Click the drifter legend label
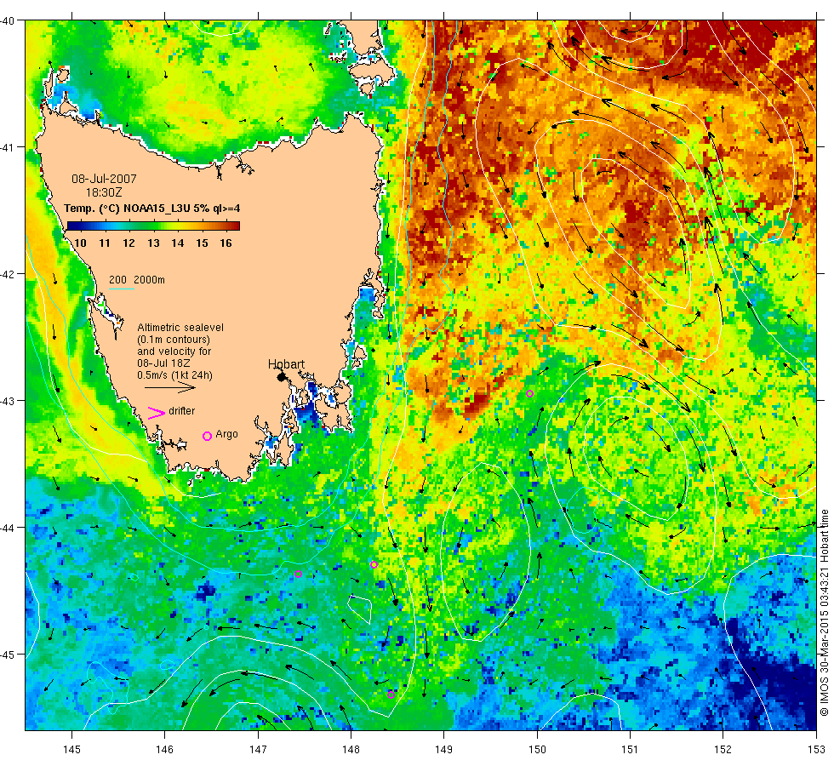This screenshot has width=834, height=766. (181, 411)
